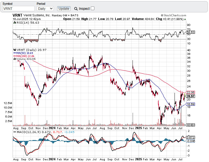Click the RSI(14) legend icon
Screen dimensions: 209x162
tap(15, 22)
